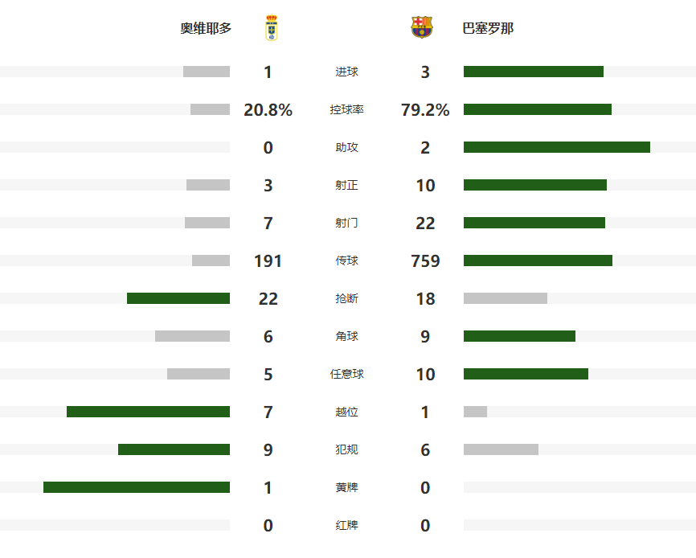Open the 巴塞罗那 team name link

(488, 28)
